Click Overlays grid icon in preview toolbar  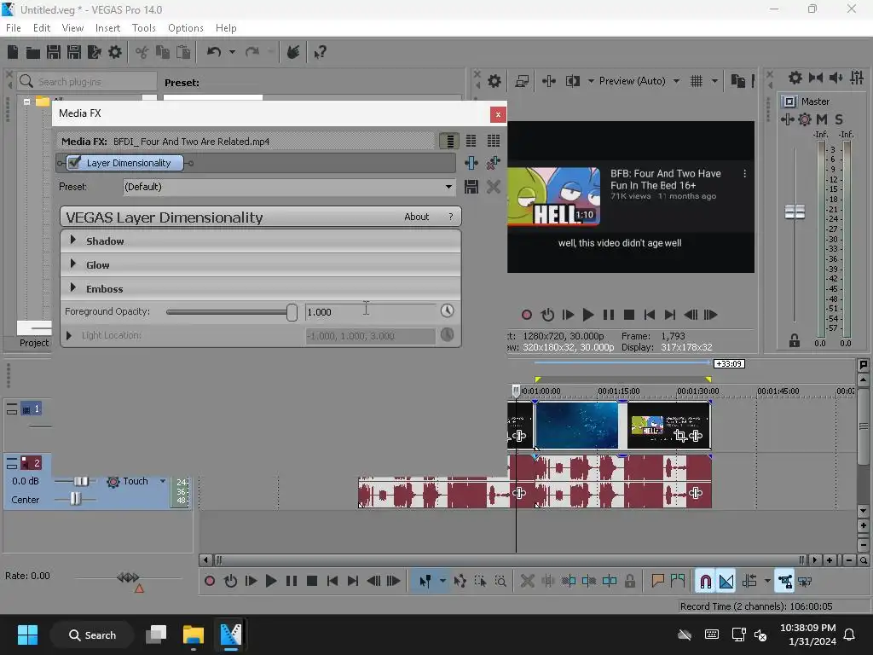(x=697, y=81)
